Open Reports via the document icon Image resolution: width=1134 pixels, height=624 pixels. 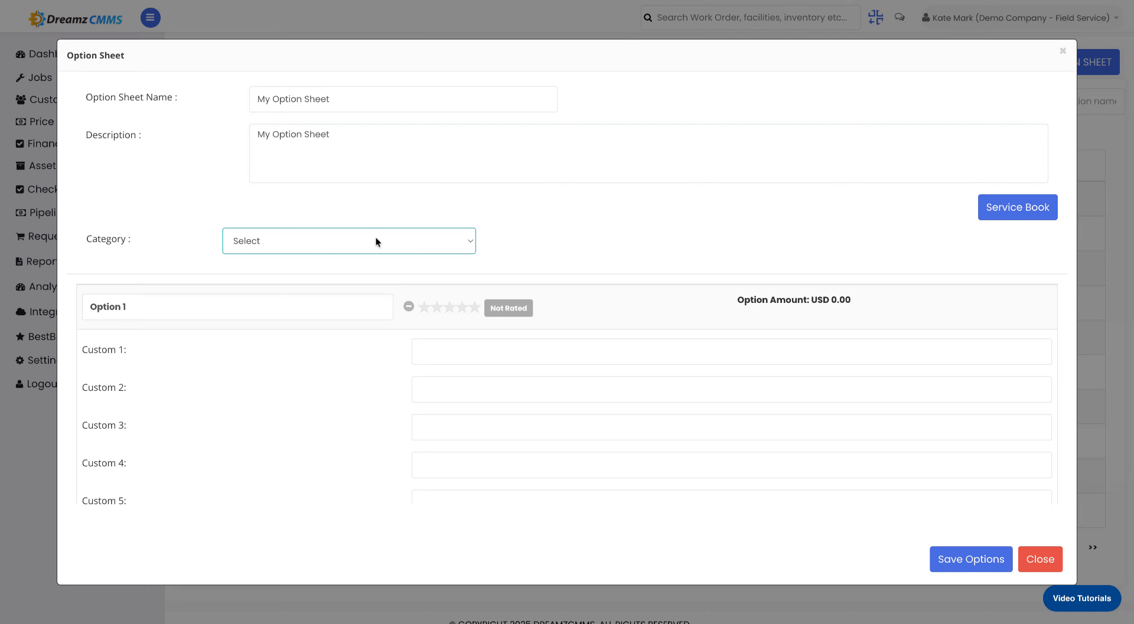coord(20,261)
